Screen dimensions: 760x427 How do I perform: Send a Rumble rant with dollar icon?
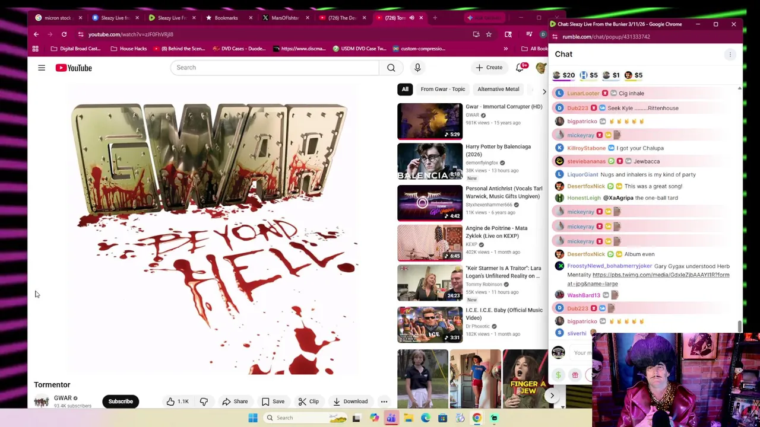(x=558, y=375)
